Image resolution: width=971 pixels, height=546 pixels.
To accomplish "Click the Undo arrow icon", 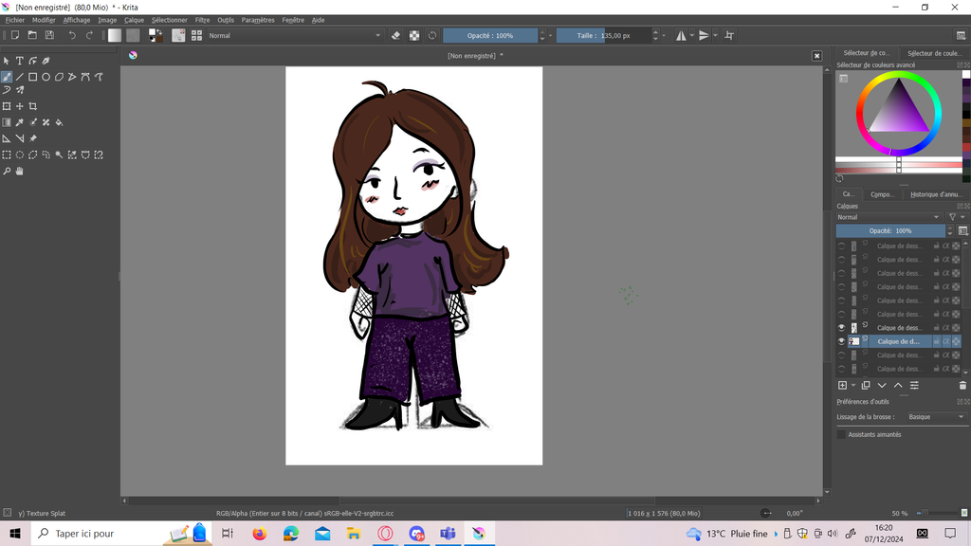I will (x=72, y=35).
